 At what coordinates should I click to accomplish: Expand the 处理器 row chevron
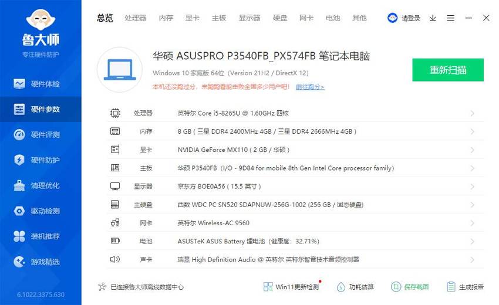pos(472,113)
